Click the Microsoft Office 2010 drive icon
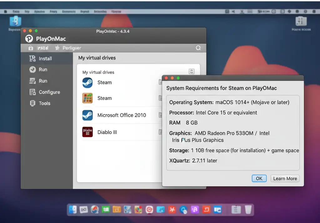Screen dimensions: 320x223 click(x=87, y=115)
